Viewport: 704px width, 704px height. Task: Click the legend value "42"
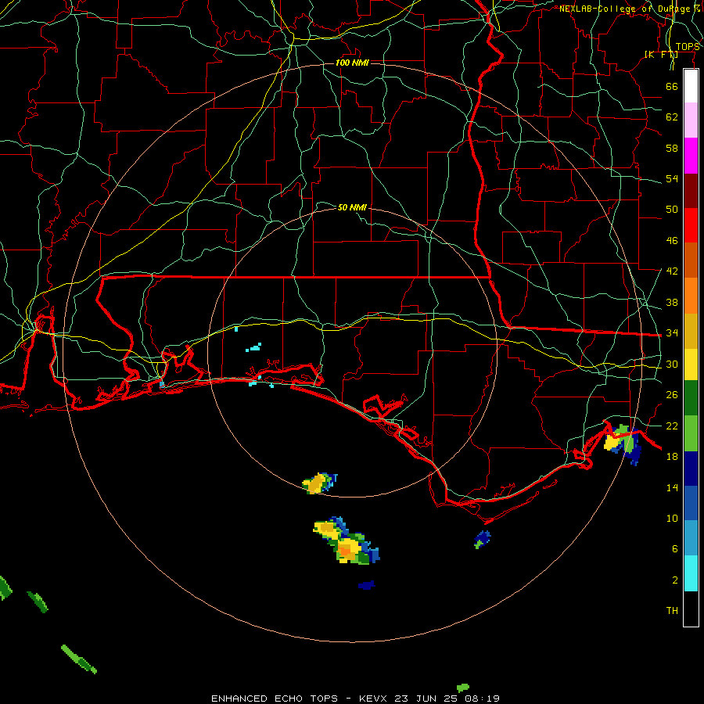[672, 271]
